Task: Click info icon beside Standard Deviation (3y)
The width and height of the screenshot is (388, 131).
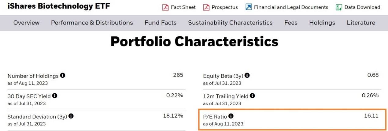Action: pos(71,116)
